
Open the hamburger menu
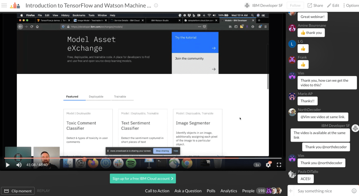click(4, 6)
